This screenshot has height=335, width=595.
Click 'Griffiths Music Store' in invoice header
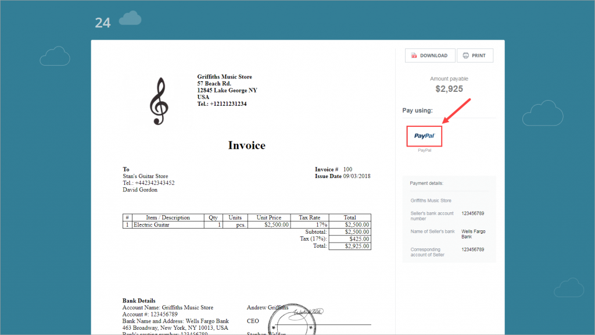[225, 77]
